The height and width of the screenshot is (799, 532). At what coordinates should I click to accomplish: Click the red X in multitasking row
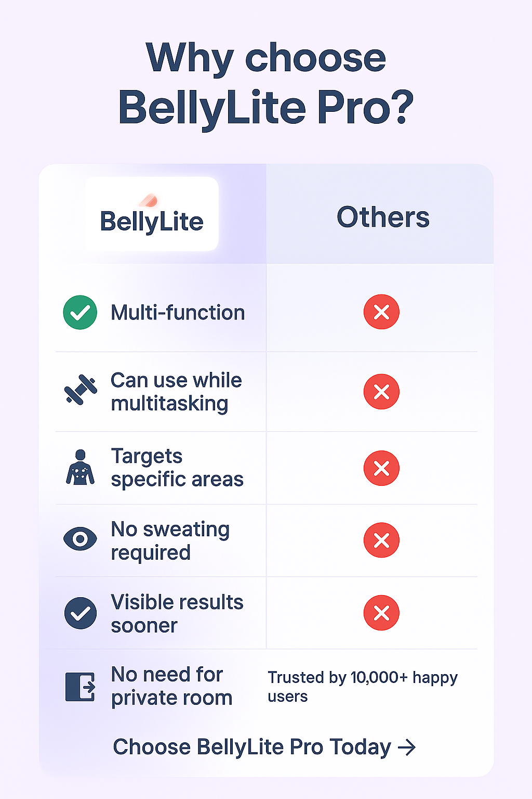tap(381, 392)
